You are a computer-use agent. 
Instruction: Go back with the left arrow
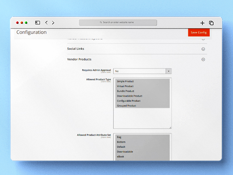(46, 23)
